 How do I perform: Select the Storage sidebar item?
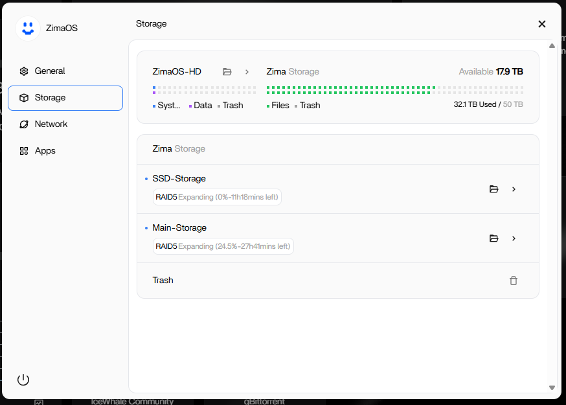[x=65, y=98]
